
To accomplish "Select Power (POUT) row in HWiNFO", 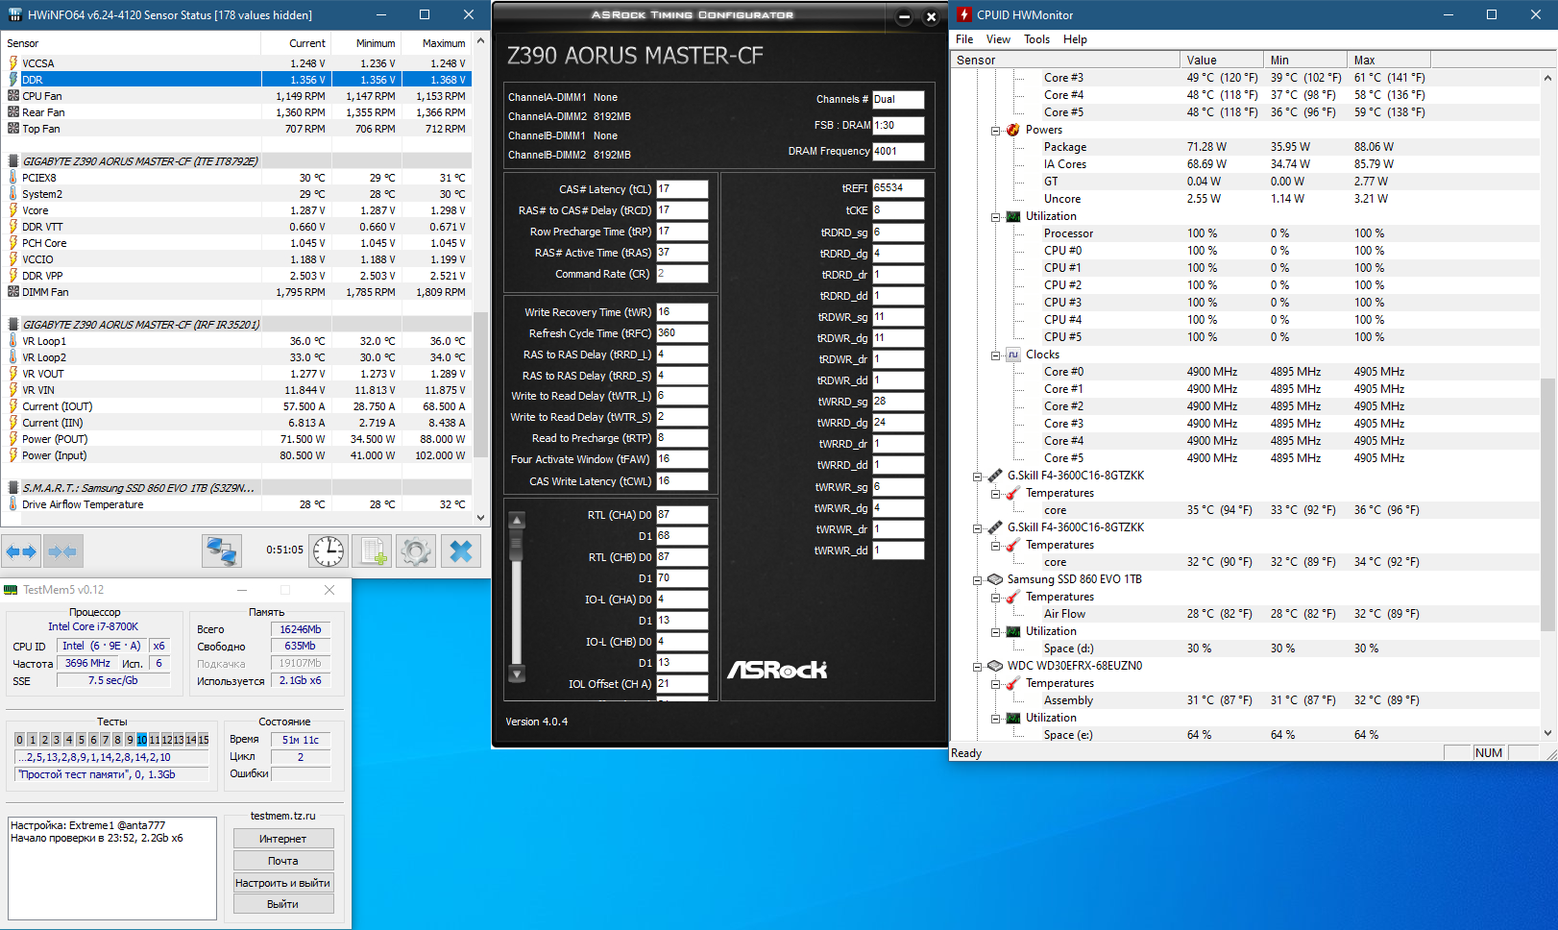I will 238,439.
